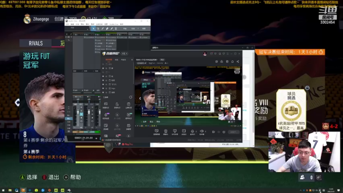Switch to the RIVALS tab in the game
Image resolution: width=343 pixels, height=193 pixels.
(36, 43)
